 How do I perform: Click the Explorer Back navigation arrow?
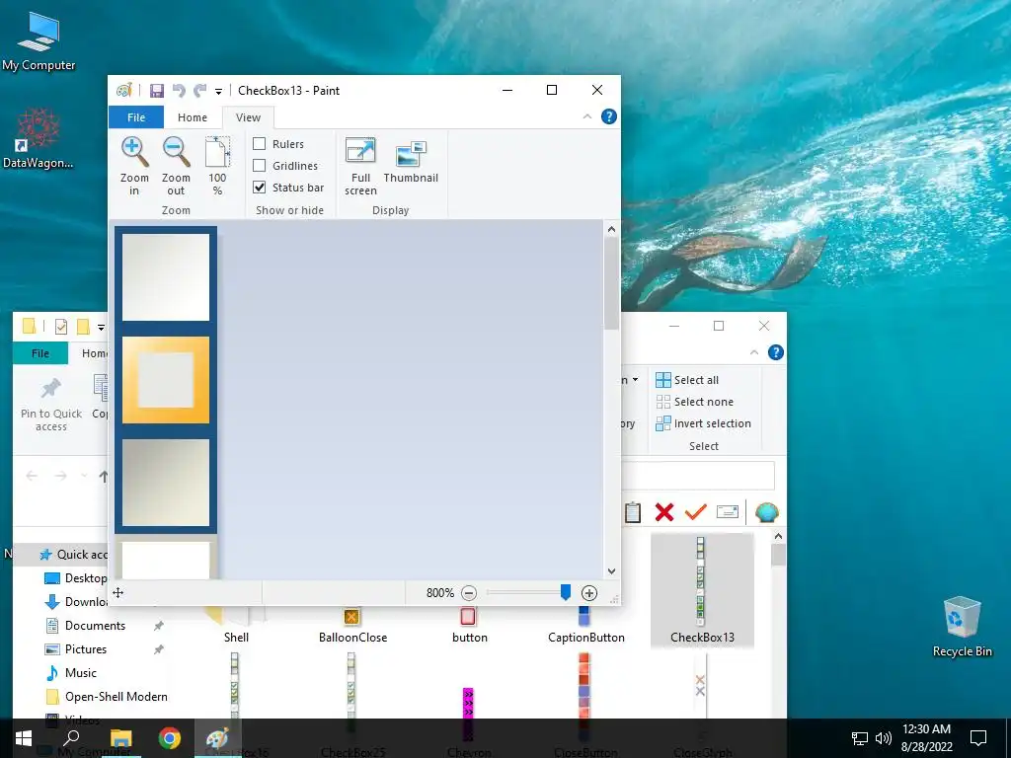[32, 477]
